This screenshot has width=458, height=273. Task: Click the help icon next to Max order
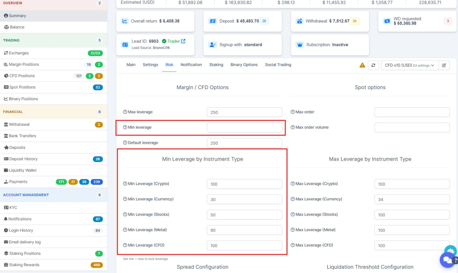(x=293, y=112)
